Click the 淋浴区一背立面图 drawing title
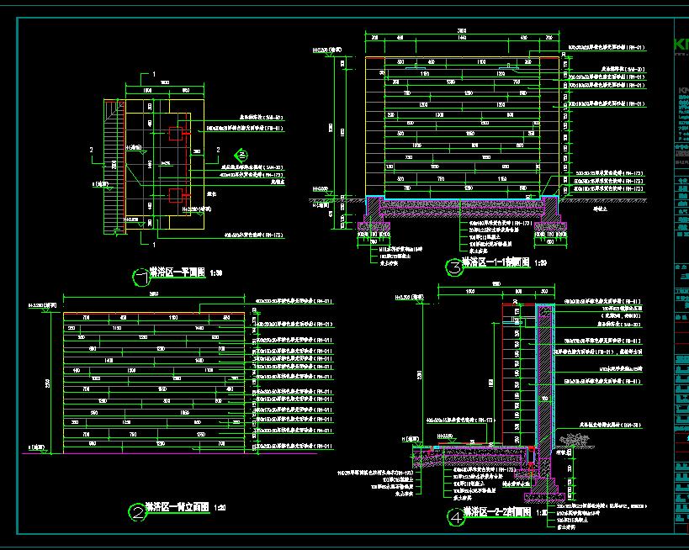Image resolution: width=689 pixels, height=550 pixels. coord(178,507)
